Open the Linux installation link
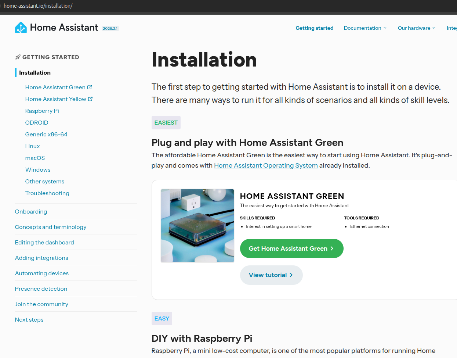 pyautogui.click(x=33, y=146)
